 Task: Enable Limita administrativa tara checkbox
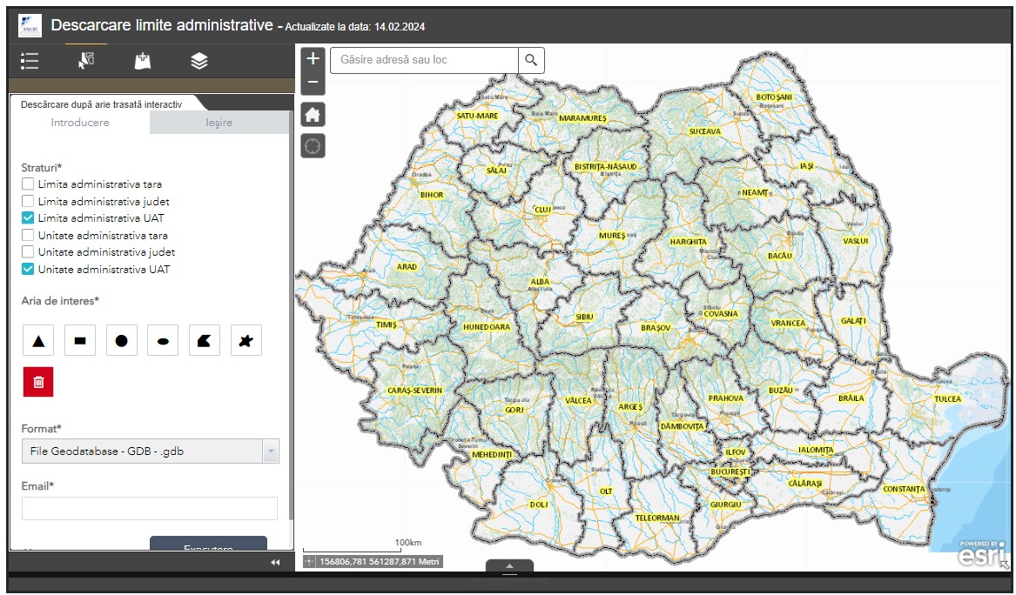pos(28,184)
